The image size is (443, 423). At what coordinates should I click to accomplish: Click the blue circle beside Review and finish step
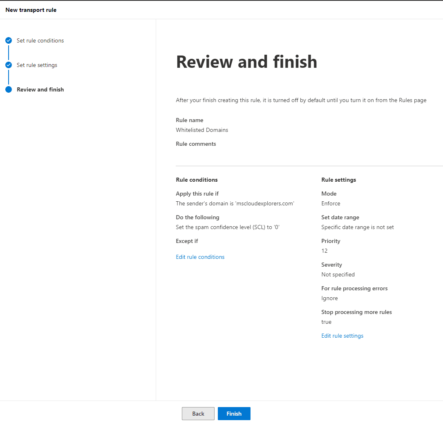click(9, 89)
